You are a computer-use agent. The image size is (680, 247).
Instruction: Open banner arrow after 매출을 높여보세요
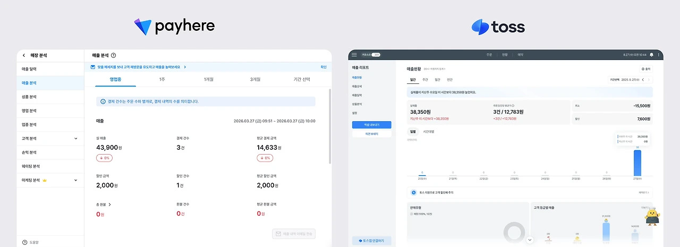185,67
